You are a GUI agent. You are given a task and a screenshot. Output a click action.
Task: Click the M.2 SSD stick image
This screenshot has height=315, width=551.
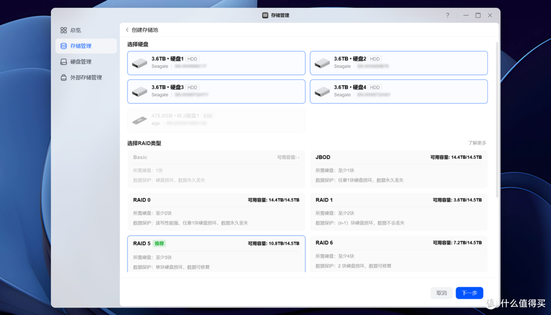(139, 120)
